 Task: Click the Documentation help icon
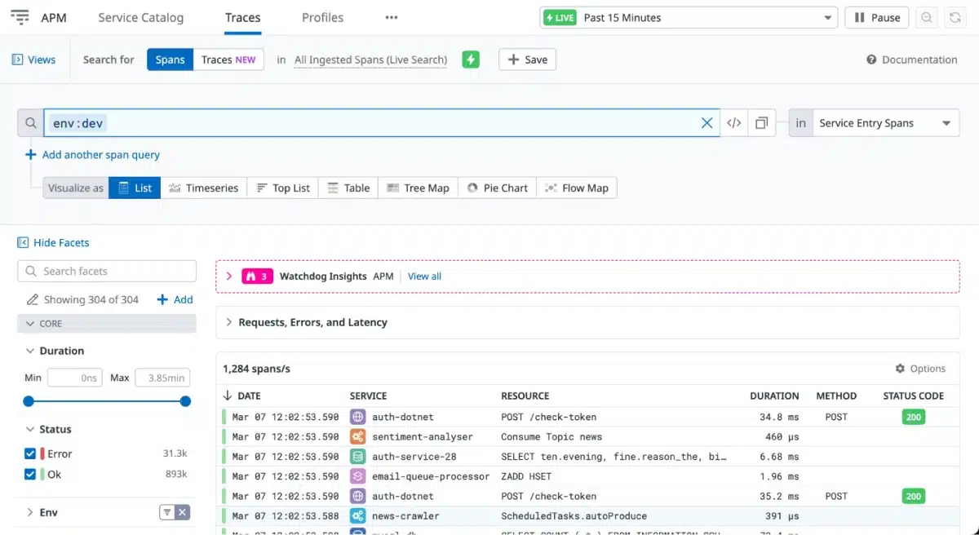point(871,60)
